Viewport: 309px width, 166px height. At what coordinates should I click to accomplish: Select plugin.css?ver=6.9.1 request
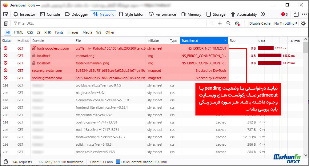tap(152, 93)
